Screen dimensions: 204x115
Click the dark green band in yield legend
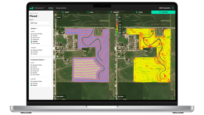(117, 34)
